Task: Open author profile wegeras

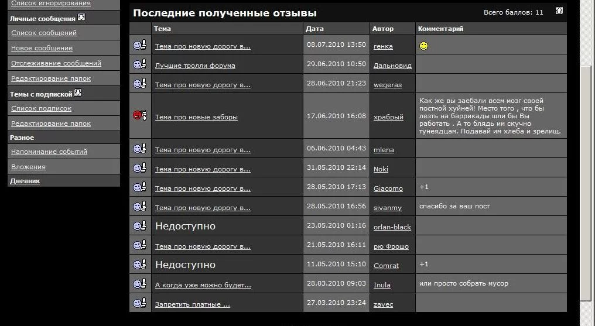Action: (x=388, y=85)
